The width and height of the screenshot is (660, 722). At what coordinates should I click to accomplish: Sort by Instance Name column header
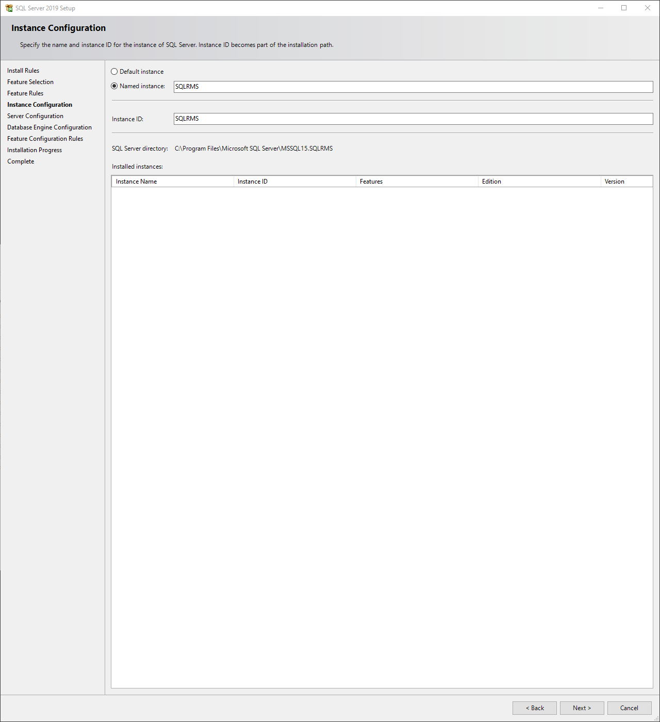[173, 182]
